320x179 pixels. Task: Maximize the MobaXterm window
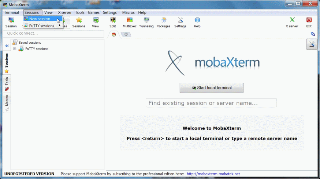(298, 3)
